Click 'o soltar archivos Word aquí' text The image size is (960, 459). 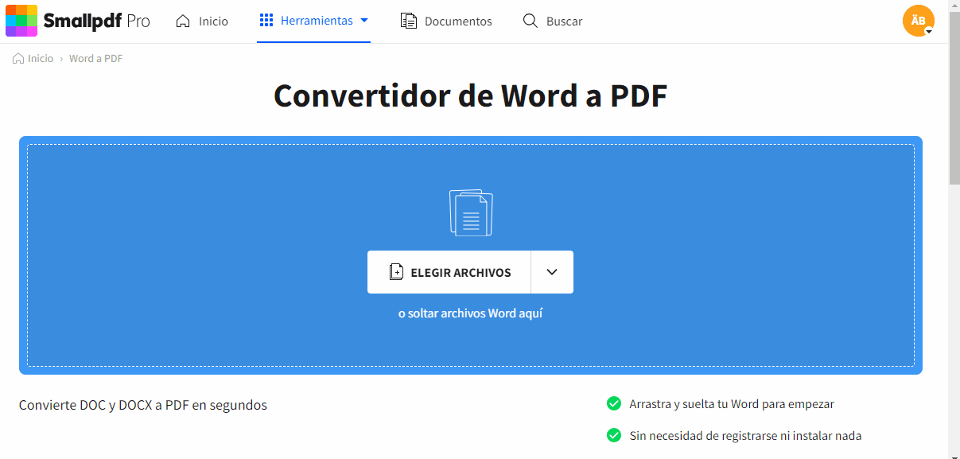coord(470,313)
